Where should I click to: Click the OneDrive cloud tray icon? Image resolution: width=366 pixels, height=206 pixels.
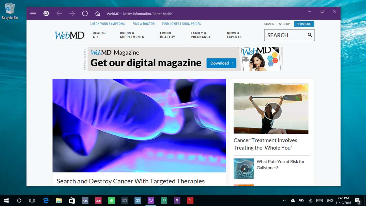(293, 201)
